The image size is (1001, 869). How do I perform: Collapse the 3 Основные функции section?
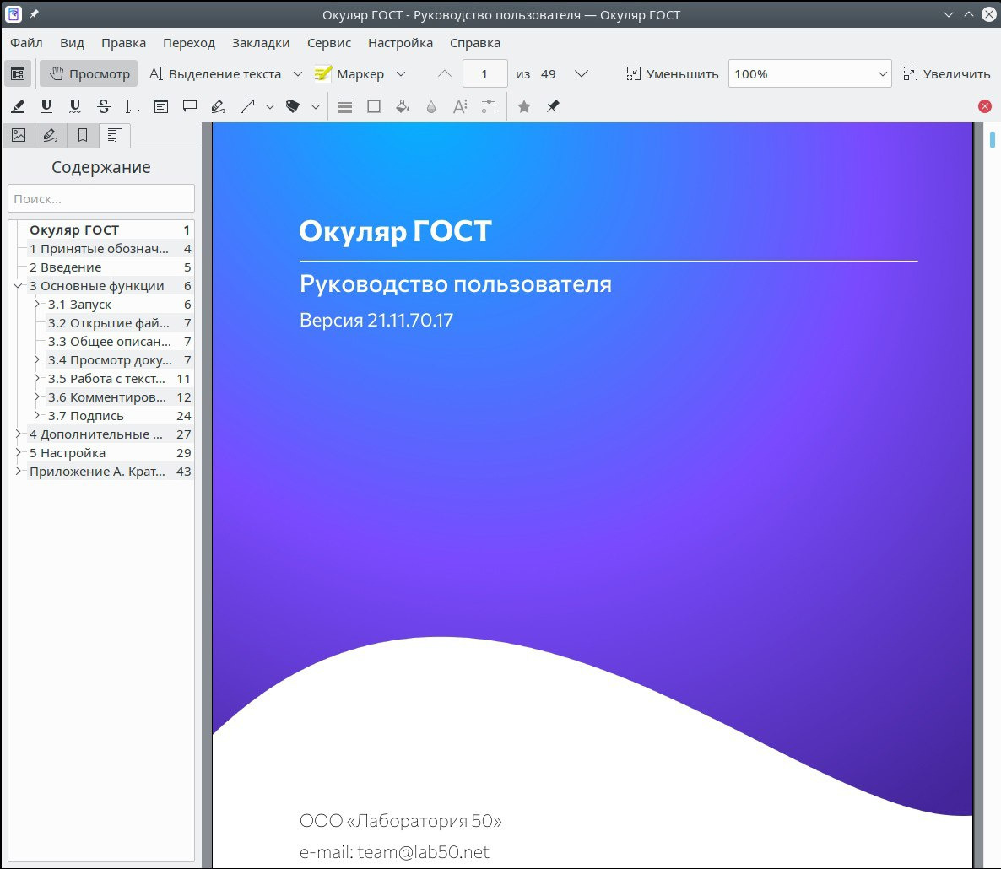click(x=19, y=286)
